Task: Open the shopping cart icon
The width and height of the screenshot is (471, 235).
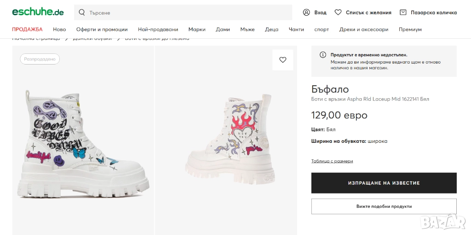Action: pyautogui.click(x=403, y=12)
